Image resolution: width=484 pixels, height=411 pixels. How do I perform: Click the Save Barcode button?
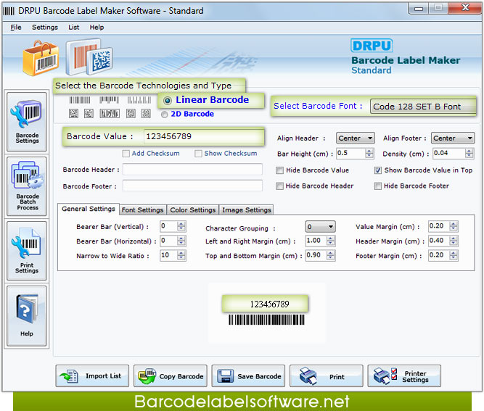[248, 376]
